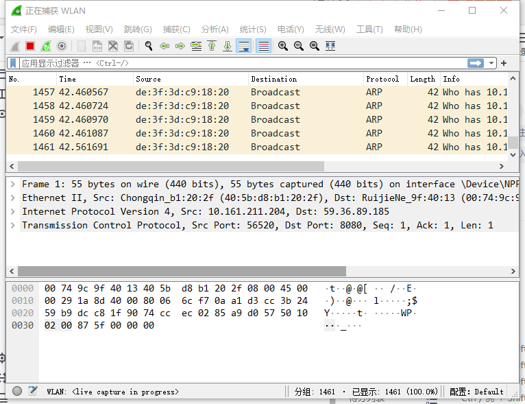This screenshot has height=404, width=525.
Task: Click the close capture file icon
Action: click(x=113, y=46)
